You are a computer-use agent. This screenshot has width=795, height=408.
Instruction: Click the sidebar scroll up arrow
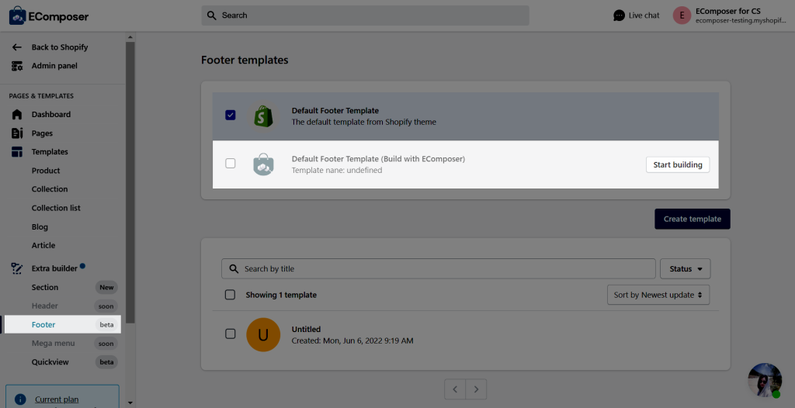coord(130,37)
